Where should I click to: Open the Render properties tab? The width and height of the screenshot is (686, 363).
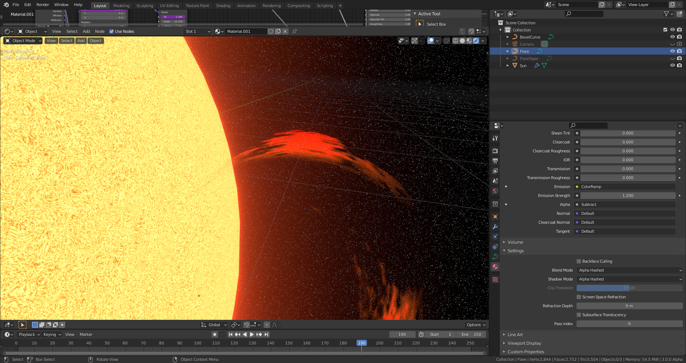coord(495,151)
